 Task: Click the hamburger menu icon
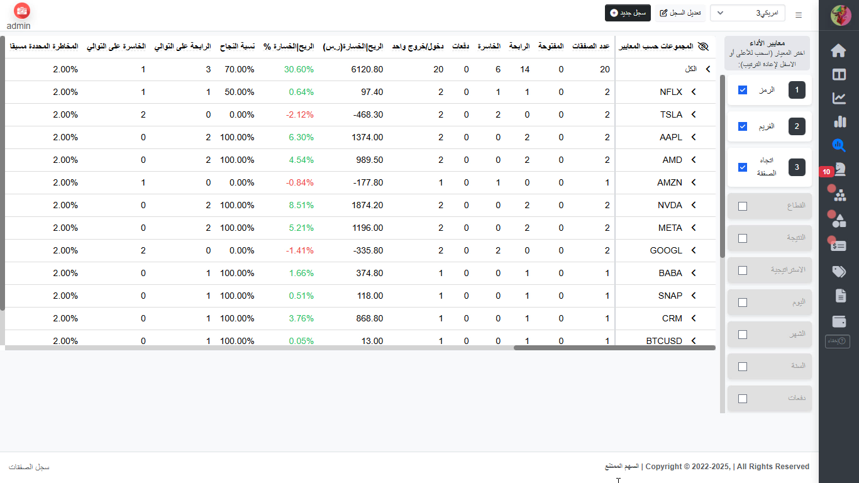[x=799, y=14]
